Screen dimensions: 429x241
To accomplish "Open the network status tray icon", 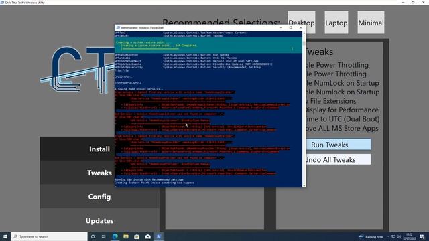I will coord(393,236).
